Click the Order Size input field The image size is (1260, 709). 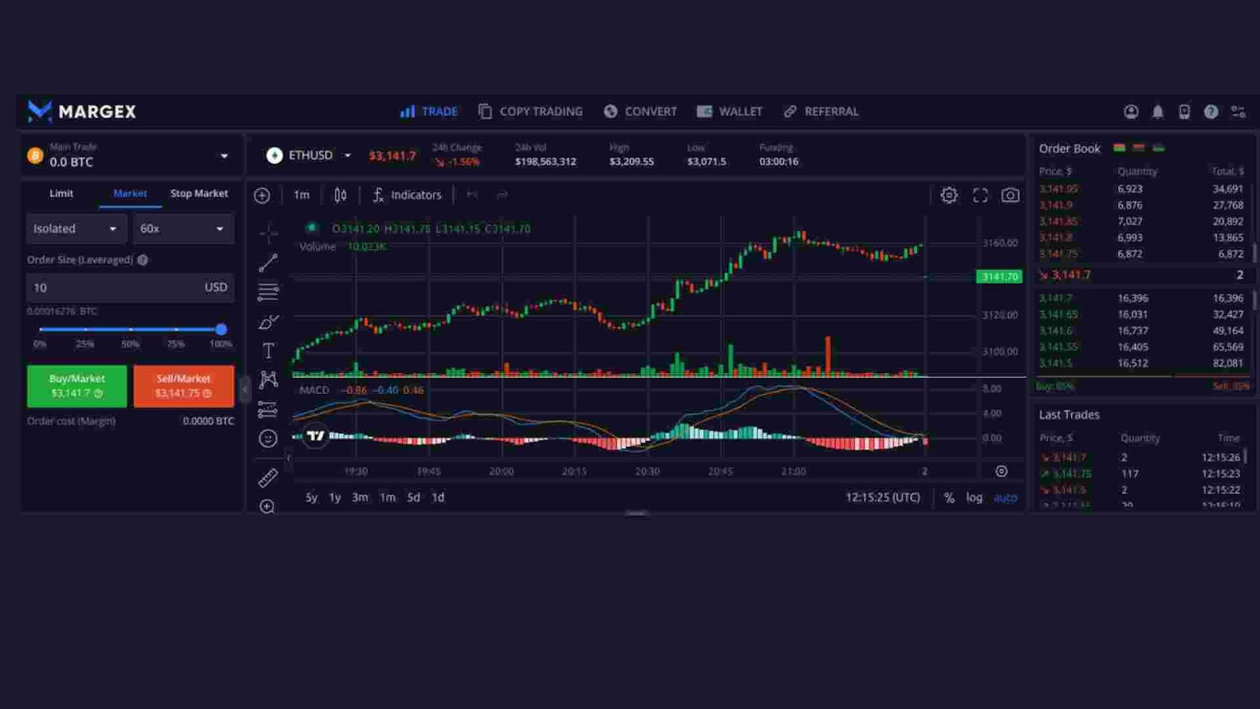(x=130, y=288)
